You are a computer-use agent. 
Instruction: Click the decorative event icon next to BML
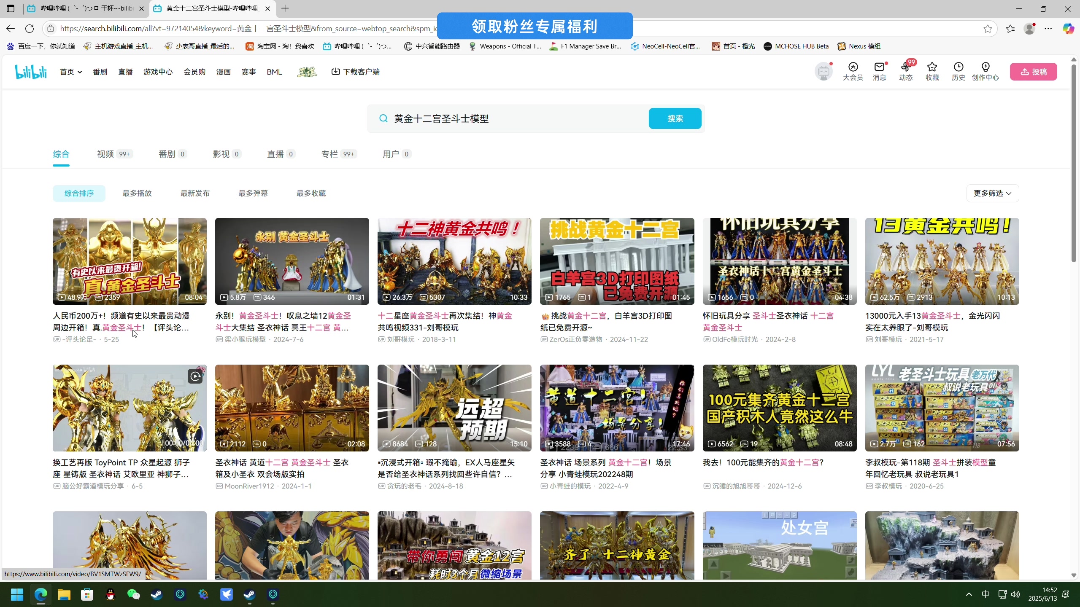307,72
